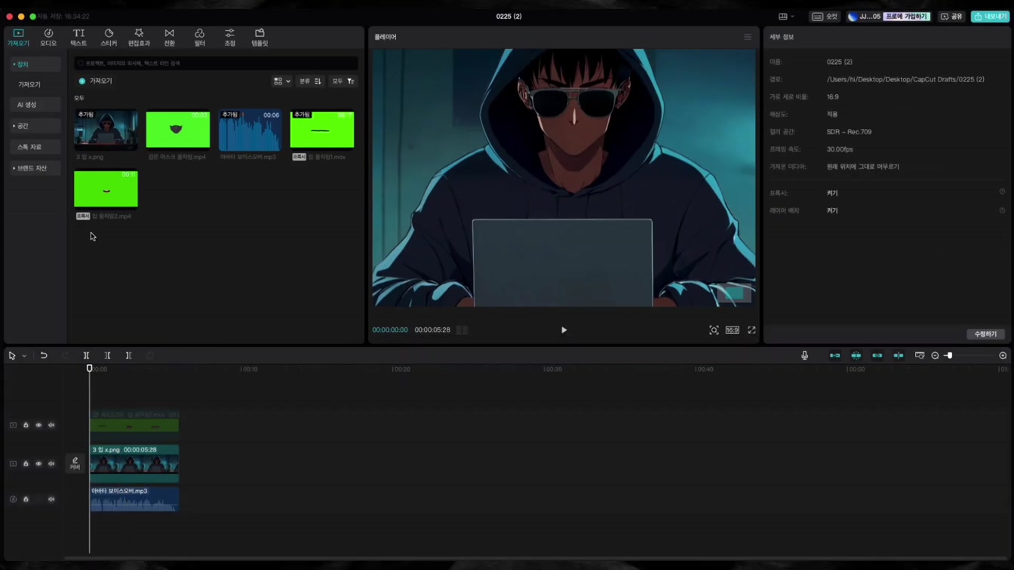This screenshot has width=1014, height=570.
Task: Lock the 입 움직임1 overlay track
Action: coord(26,425)
